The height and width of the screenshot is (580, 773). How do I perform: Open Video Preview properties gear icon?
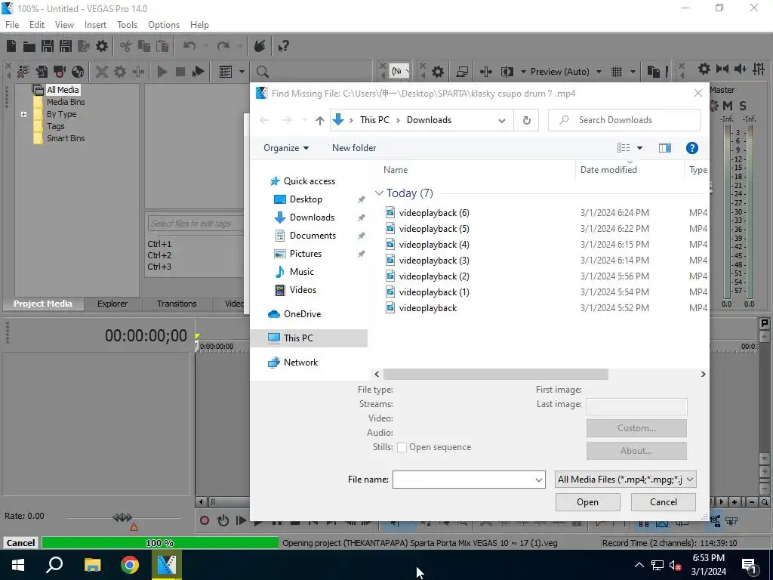tap(438, 72)
